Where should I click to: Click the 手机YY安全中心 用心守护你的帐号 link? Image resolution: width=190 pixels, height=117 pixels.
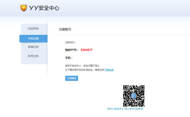[x=125, y=109]
